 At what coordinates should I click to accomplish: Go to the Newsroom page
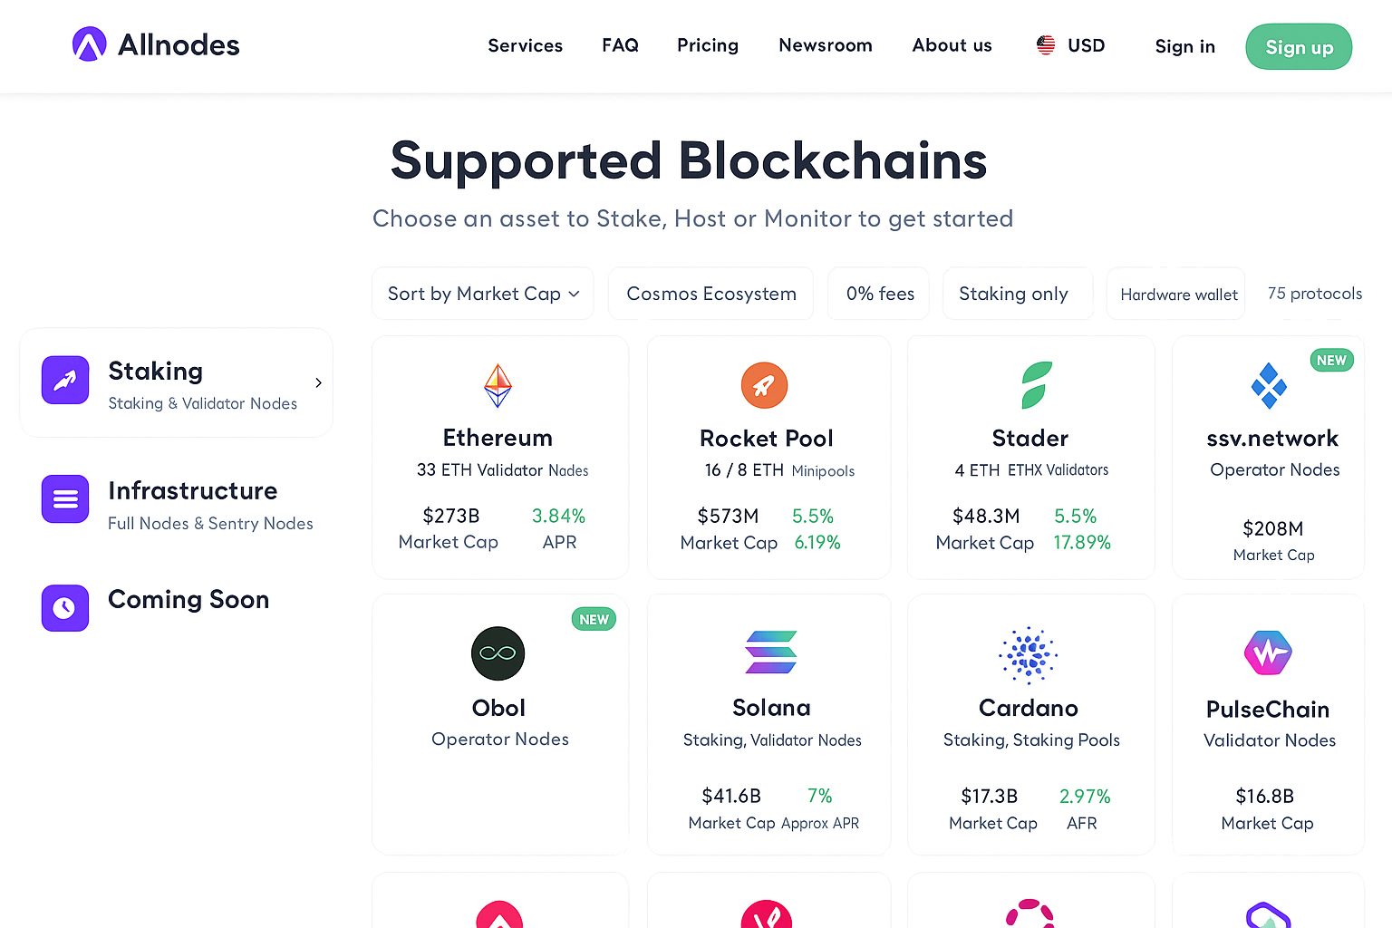coord(825,45)
